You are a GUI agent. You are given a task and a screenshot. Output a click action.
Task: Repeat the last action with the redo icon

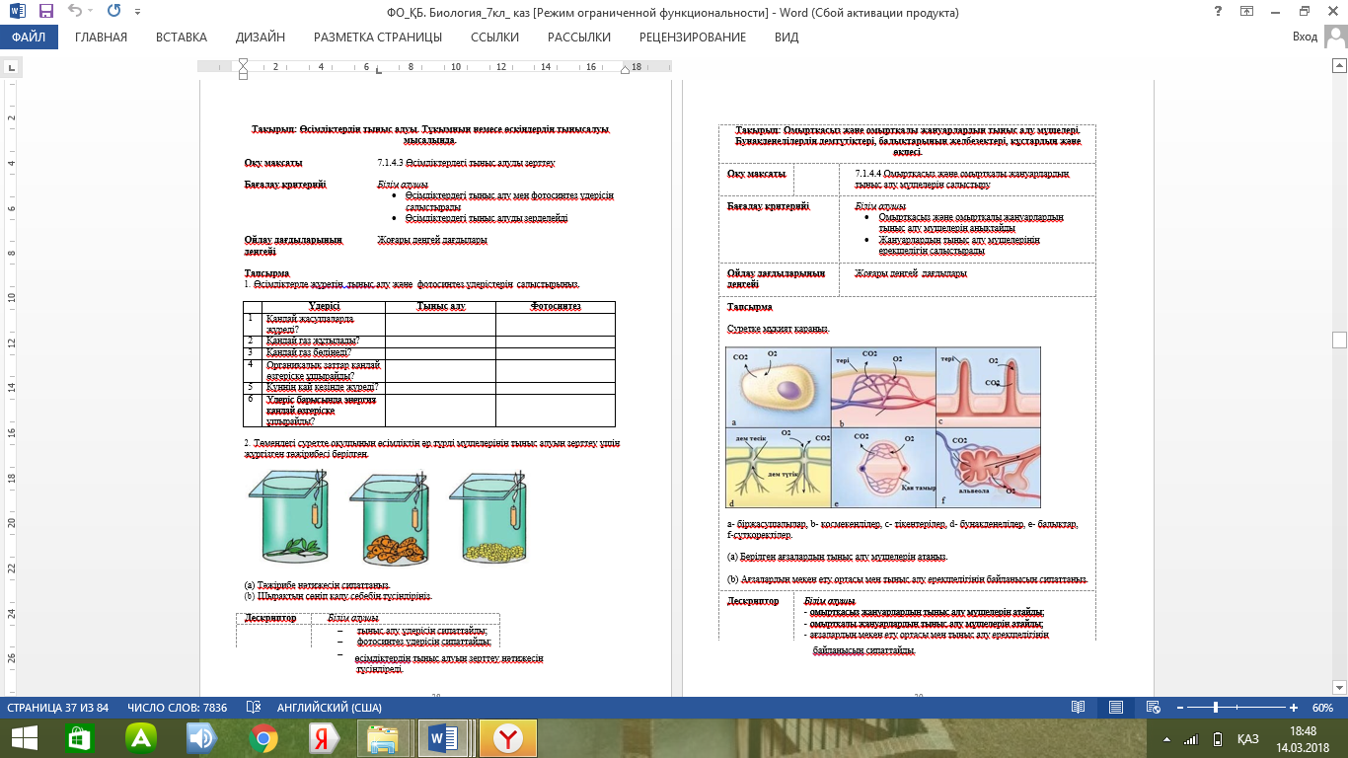pos(112,13)
